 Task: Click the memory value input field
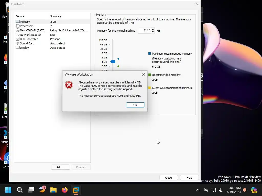[x=145, y=30]
